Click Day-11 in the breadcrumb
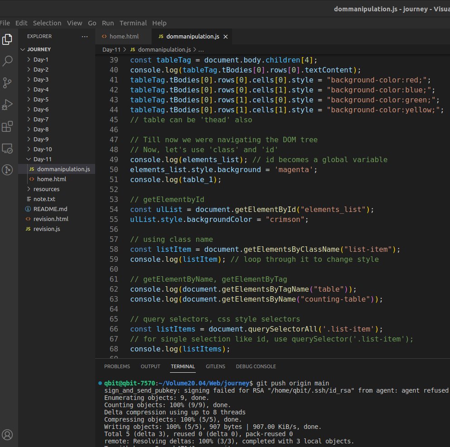Viewport: 450px width, 447px height. 111,50
